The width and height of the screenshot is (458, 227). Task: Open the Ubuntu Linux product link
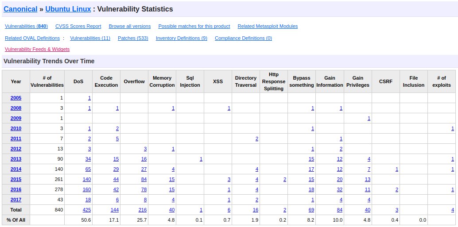pyautogui.click(x=68, y=9)
